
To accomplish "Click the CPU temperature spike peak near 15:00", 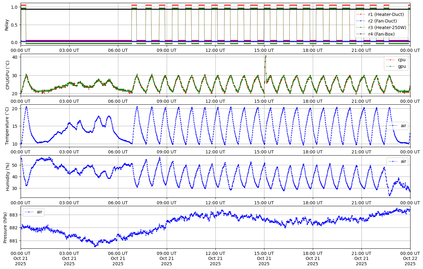I will 266,56.
